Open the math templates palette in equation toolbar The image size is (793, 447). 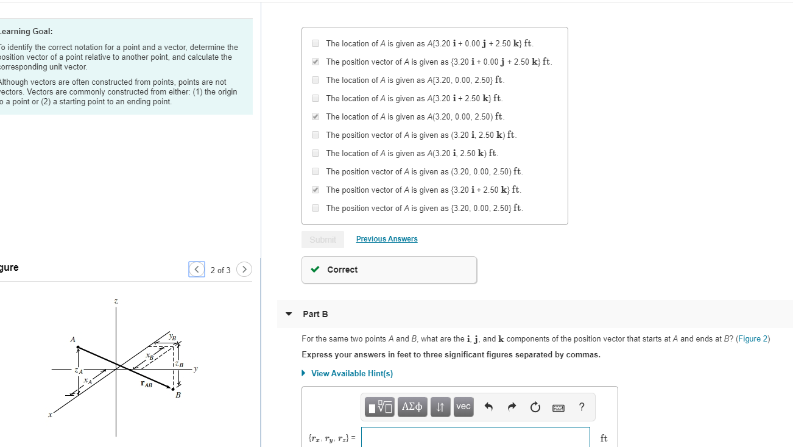[379, 407]
